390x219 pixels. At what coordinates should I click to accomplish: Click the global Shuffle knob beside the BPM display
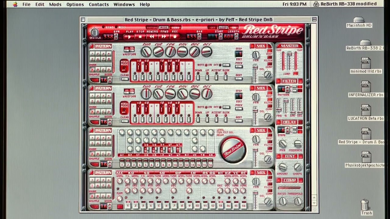95,33
